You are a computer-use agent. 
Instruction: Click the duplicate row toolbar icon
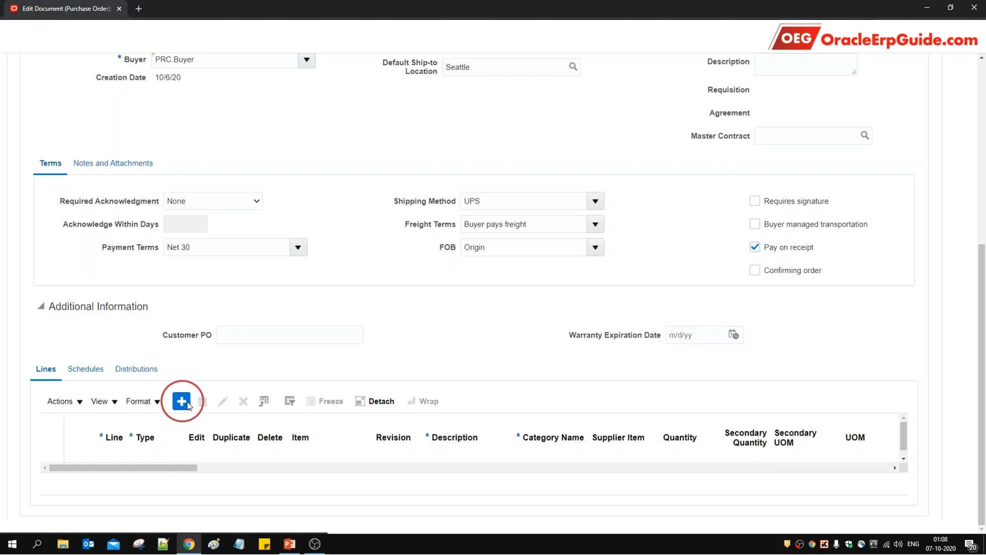202,401
